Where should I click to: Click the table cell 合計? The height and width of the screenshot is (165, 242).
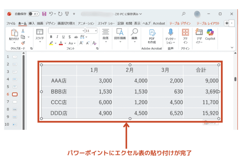[x=201, y=70]
